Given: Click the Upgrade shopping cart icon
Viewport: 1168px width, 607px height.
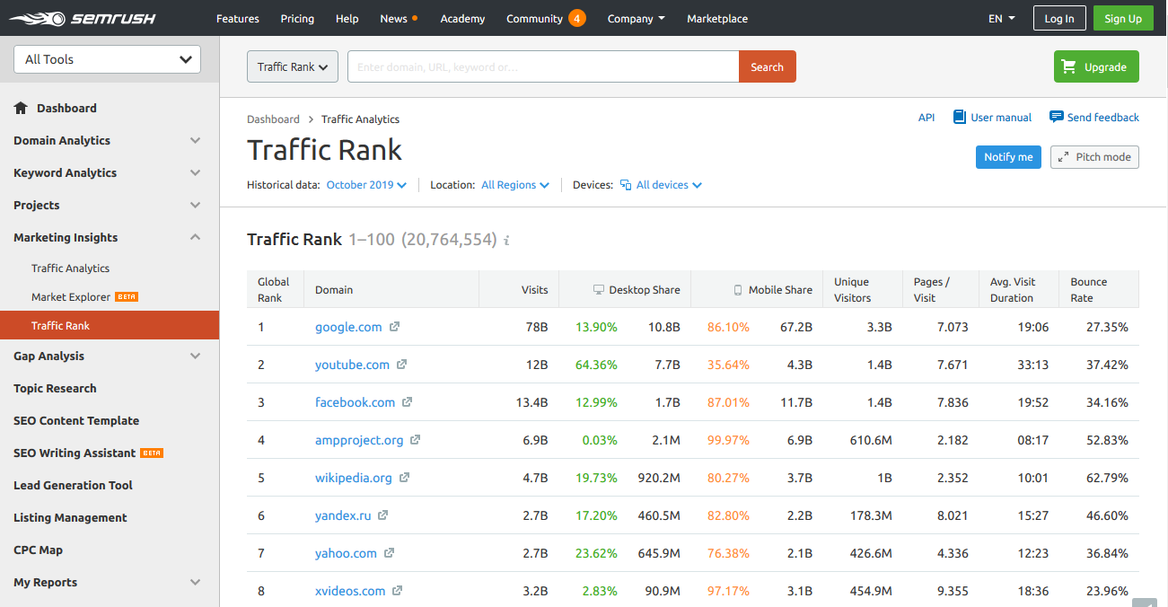Looking at the screenshot, I should (1069, 66).
